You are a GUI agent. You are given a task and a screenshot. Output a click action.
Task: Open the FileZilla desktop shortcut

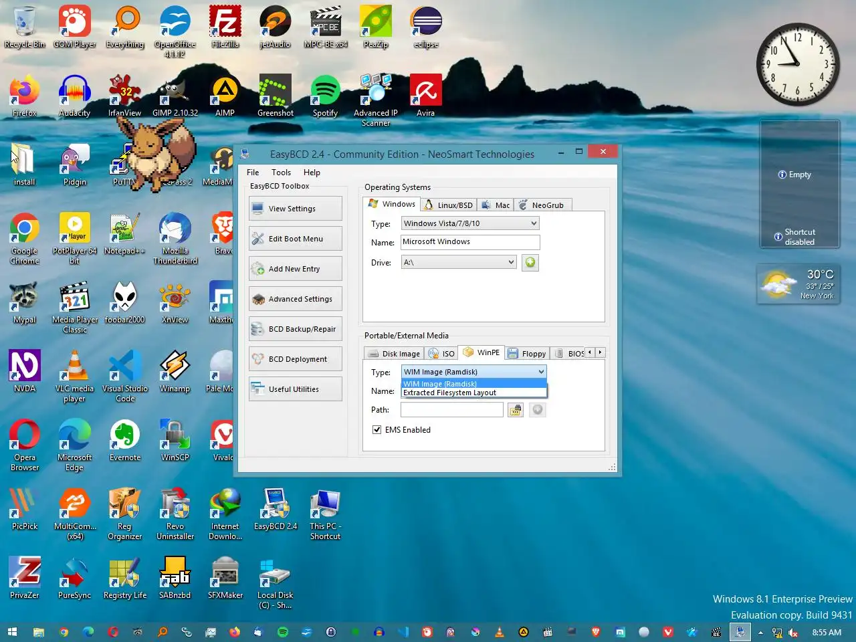225,27
